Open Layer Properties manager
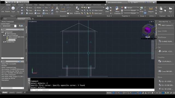Screen dimensions: 175x98 [77, 10]
